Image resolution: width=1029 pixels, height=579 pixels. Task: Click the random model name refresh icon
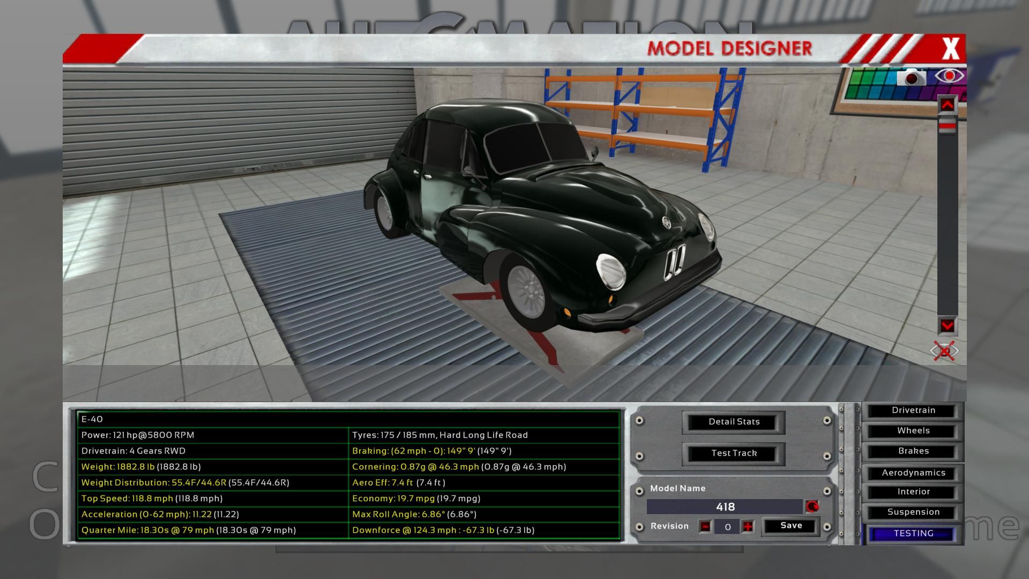pyautogui.click(x=812, y=507)
